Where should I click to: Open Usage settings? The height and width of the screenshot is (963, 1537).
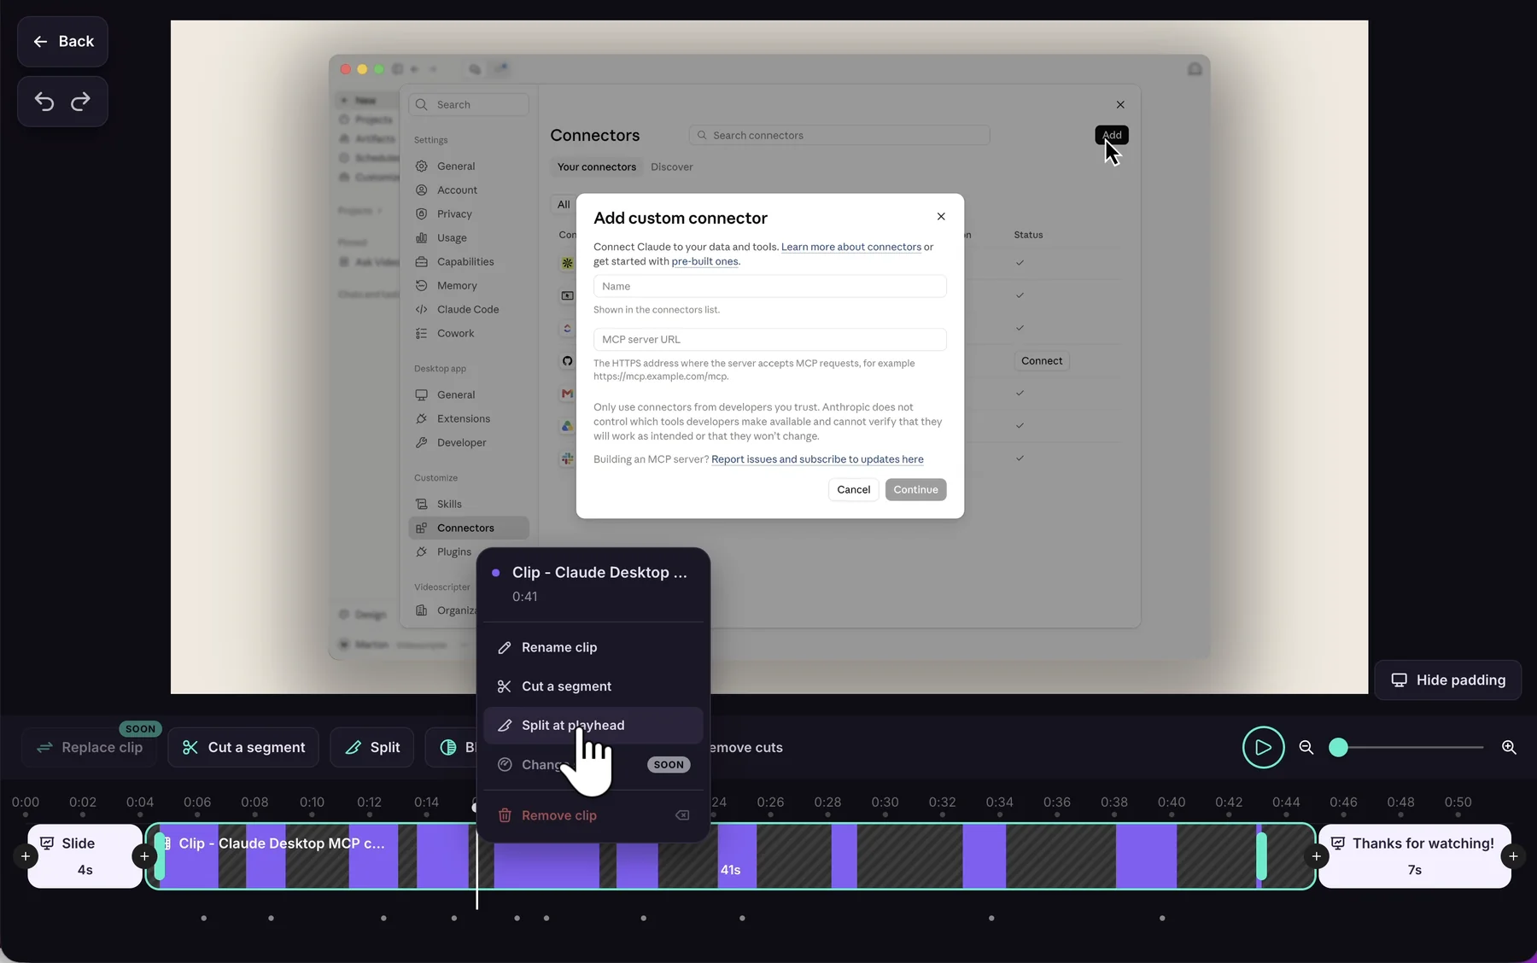pos(469,237)
